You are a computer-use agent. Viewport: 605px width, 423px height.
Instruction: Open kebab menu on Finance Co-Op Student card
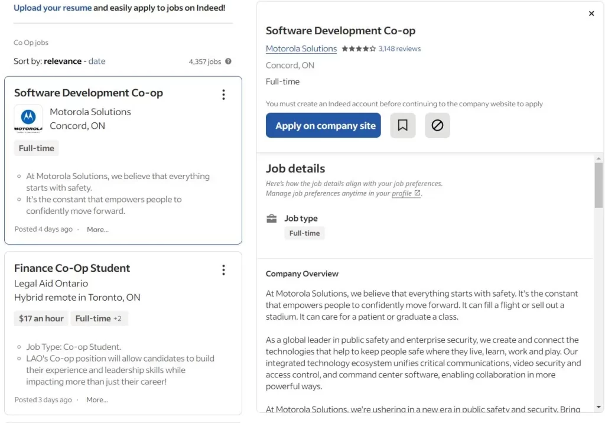223,270
